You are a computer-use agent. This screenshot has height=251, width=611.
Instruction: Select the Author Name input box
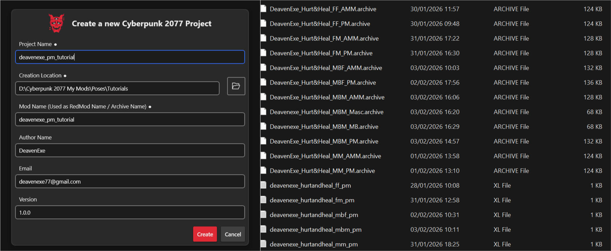click(x=130, y=150)
